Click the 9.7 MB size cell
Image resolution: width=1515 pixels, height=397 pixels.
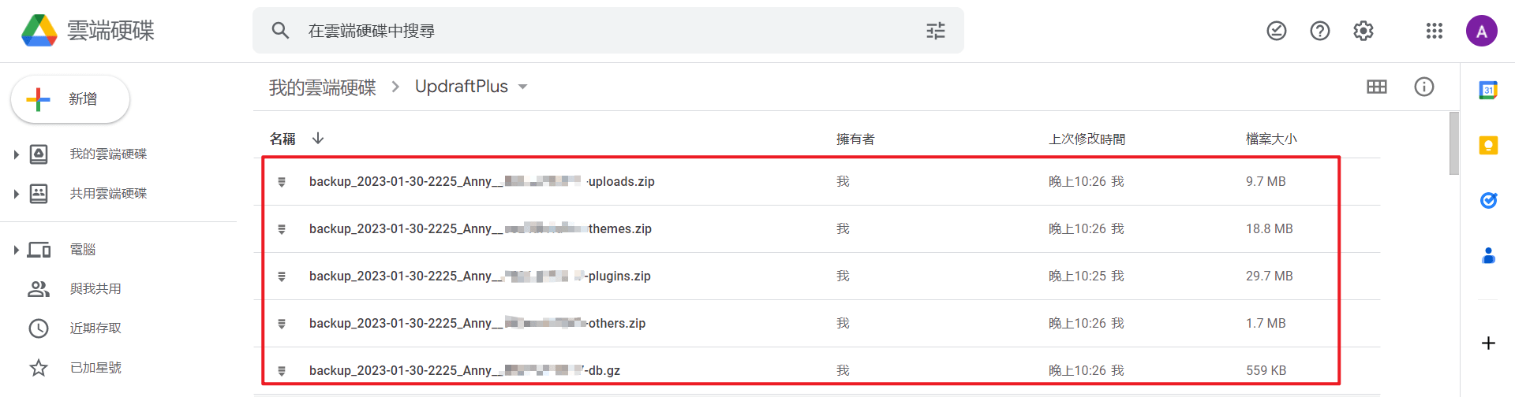(x=1266, y=182)
